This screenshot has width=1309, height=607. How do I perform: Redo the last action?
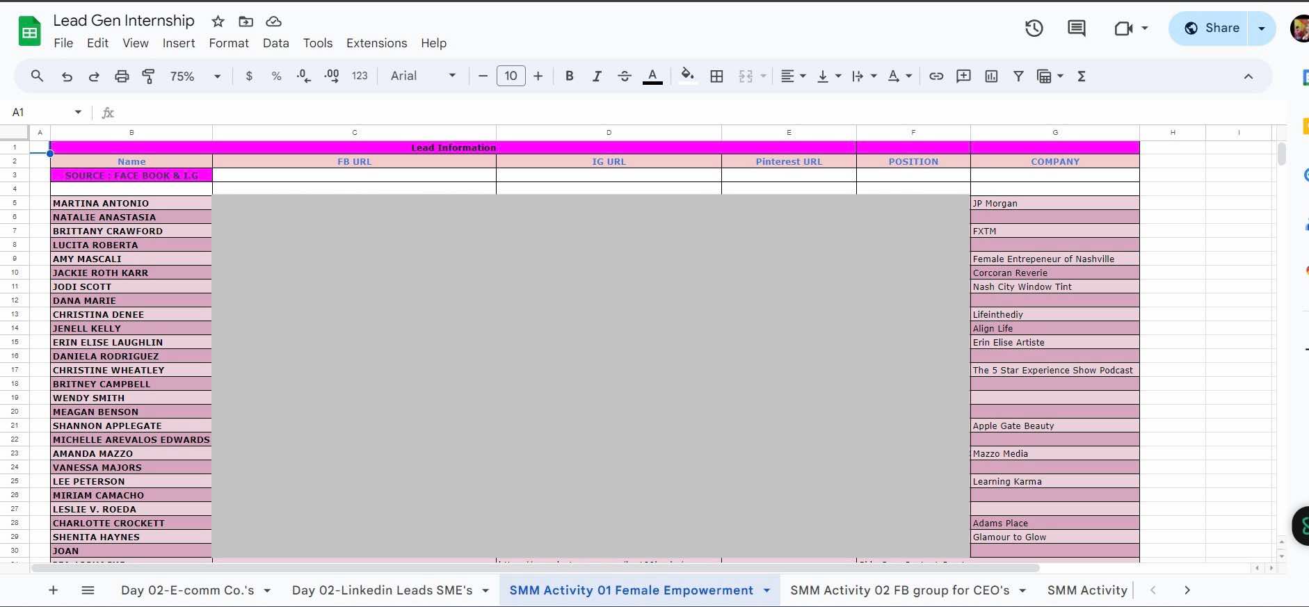[x=94, y=76]
